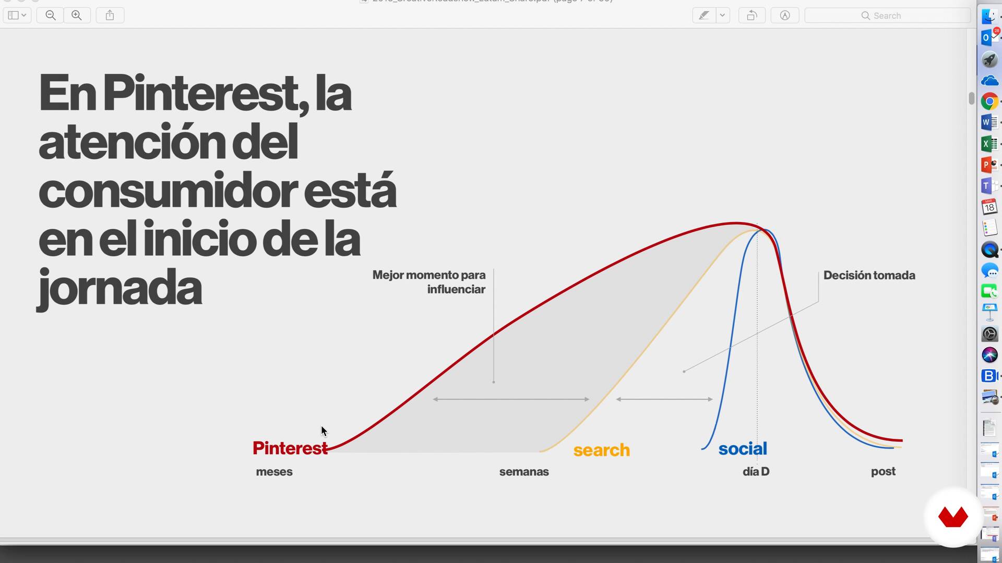This screenshot has width=1002, height=563.
Task: Open System Preferences gear in dock
Action: pyautogui.click(x=989, y=334)
